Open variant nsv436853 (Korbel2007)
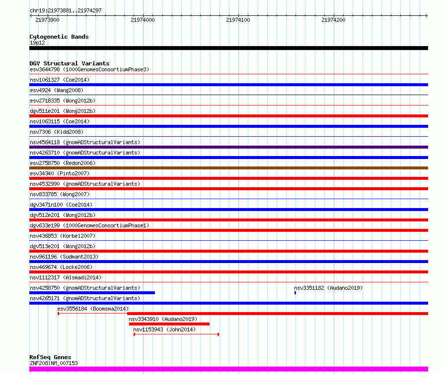This screenshot has height=374, width=442. tap(63, 236)
